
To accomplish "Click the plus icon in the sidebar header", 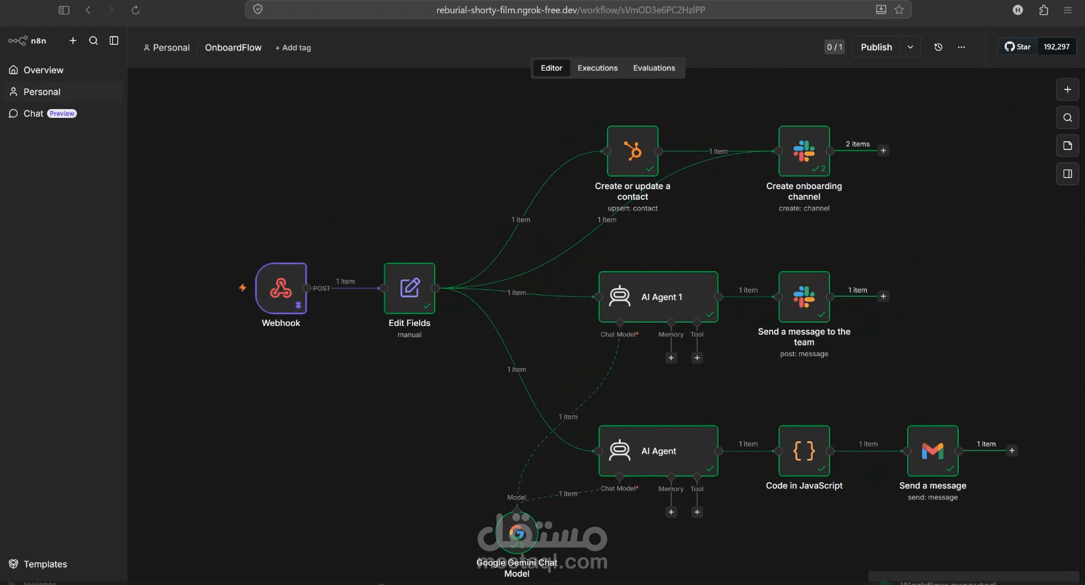I will [73, 40].
